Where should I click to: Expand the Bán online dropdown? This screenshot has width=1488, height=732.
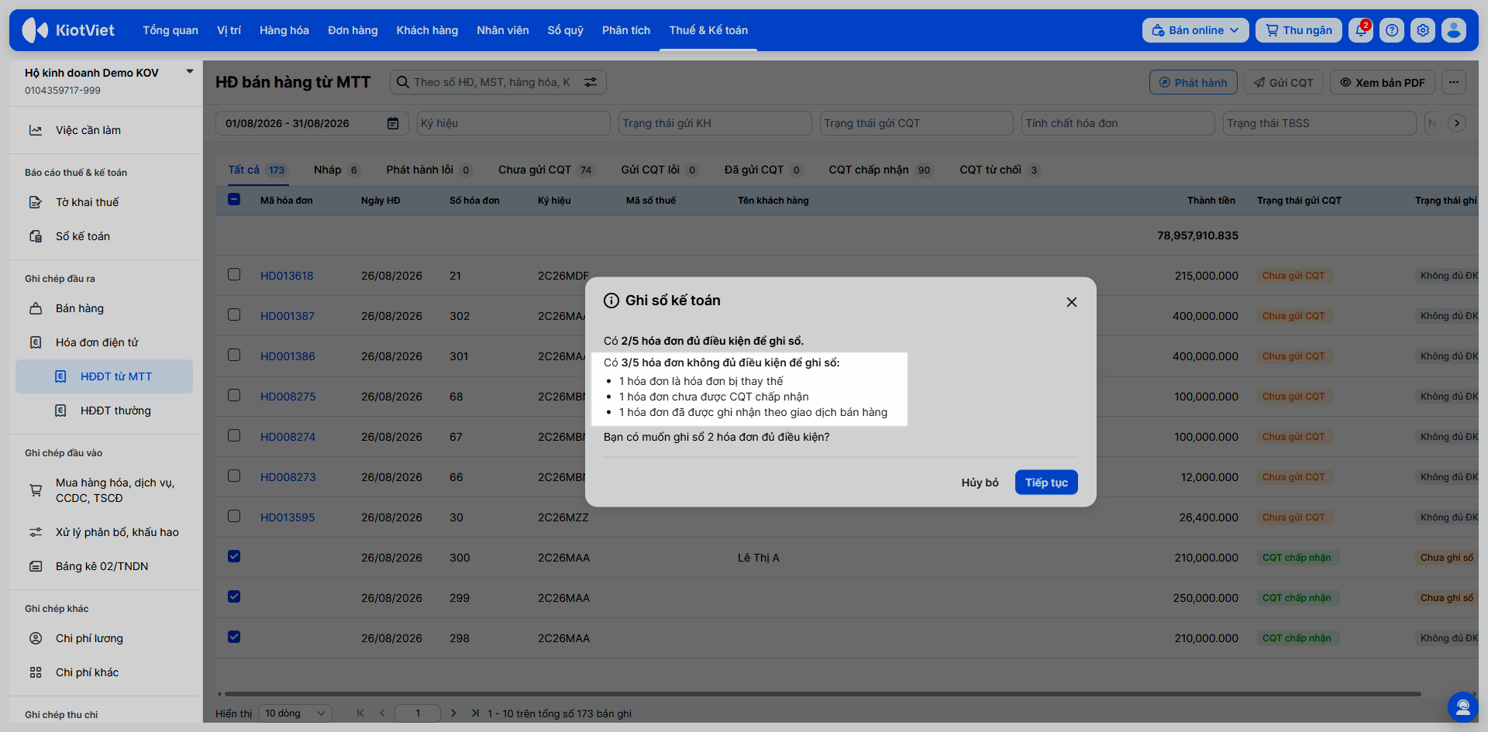tap(1195, 30)
